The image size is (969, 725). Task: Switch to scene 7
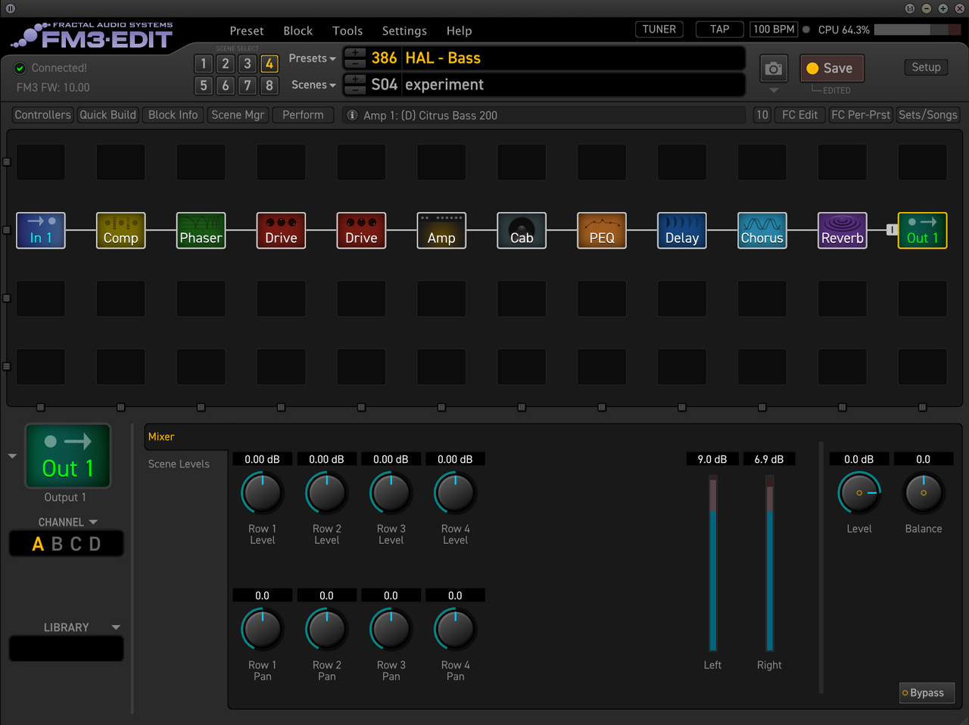247,86
